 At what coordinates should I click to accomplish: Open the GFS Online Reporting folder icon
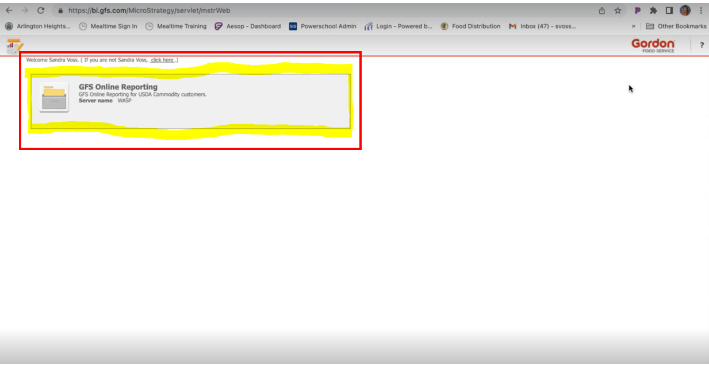[x=54, y=98]
